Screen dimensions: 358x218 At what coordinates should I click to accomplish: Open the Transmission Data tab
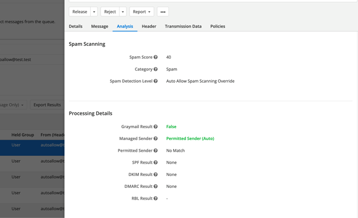183,27
